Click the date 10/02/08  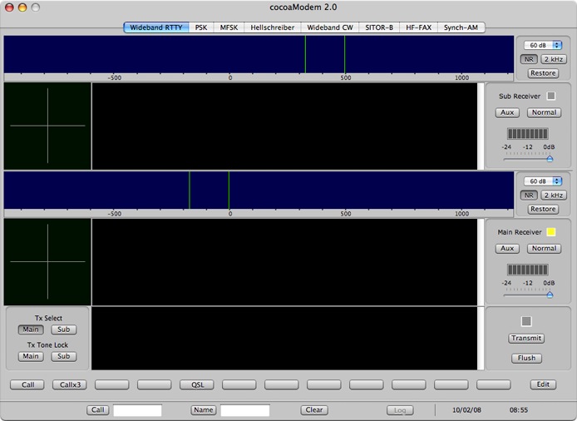coord(466,410)
